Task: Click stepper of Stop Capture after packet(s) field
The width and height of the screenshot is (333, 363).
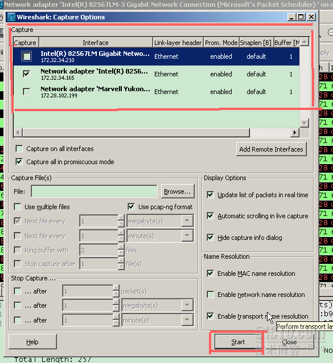Action: click(x=116, y=291)
